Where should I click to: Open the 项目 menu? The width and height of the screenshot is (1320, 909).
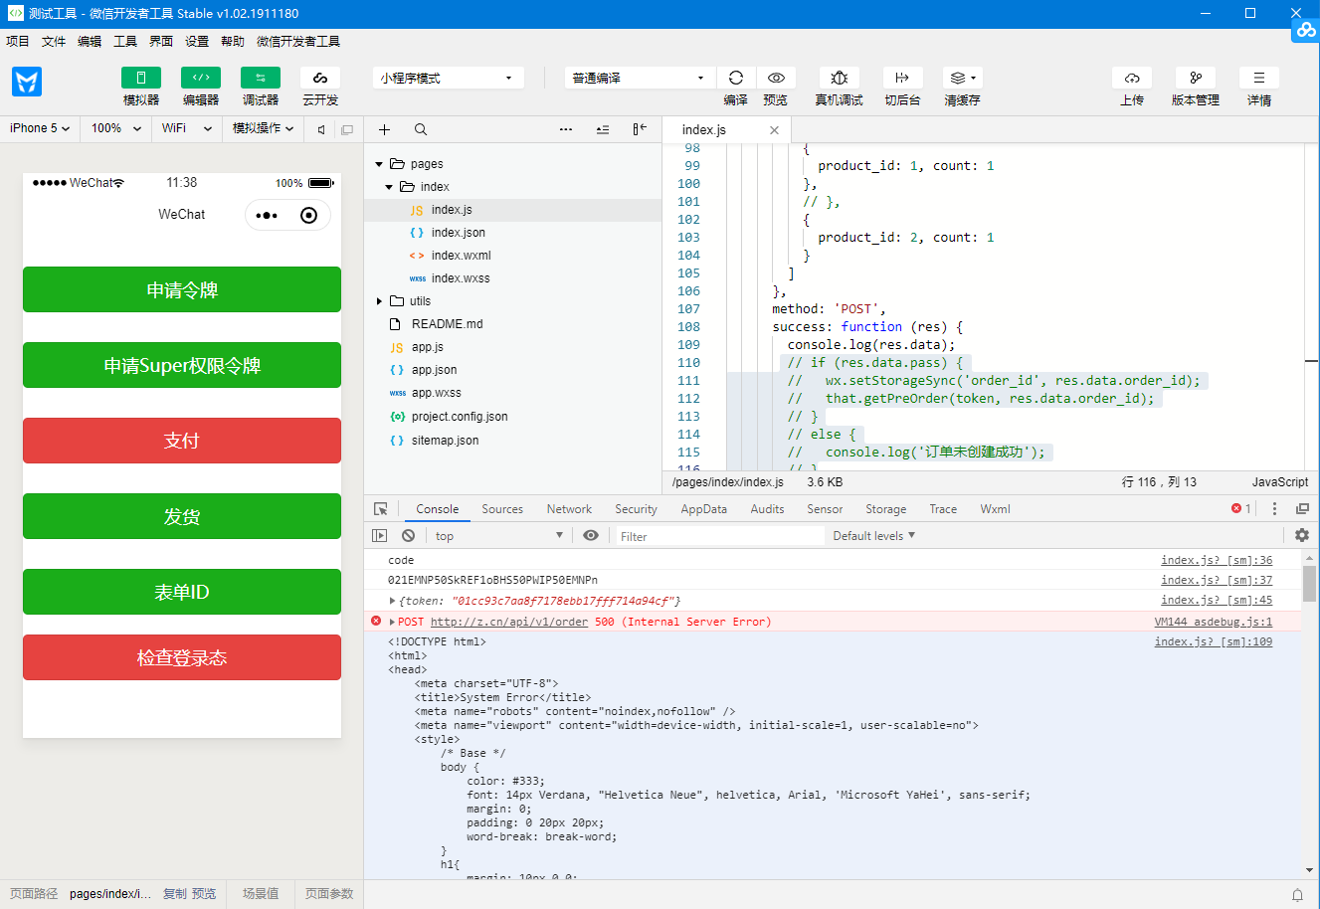(18, 41)
